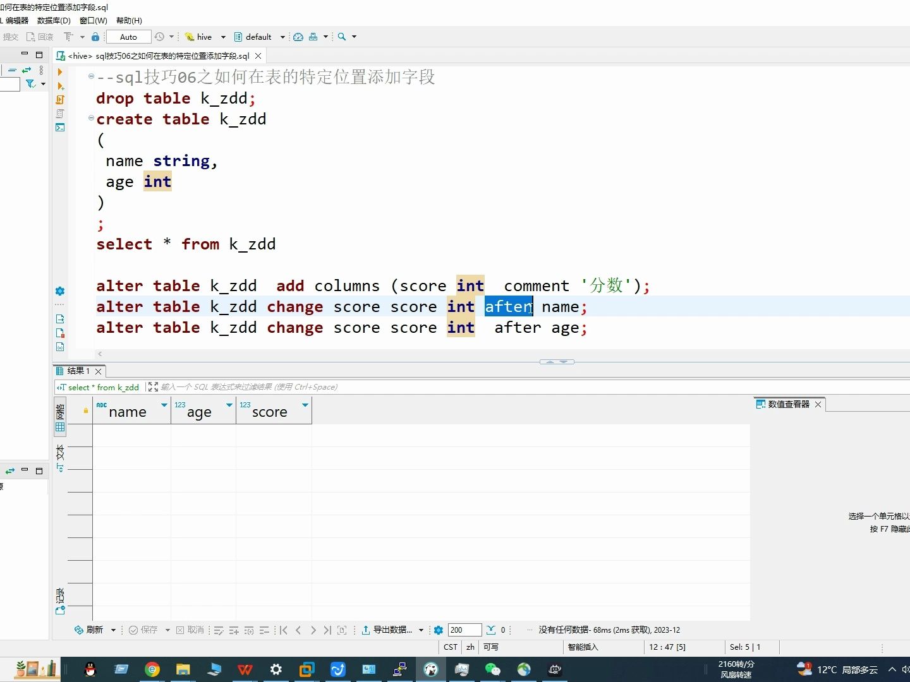The image size is (910, 682).
Task: Open the score column filter dropdown
Action: click(305, 405)
